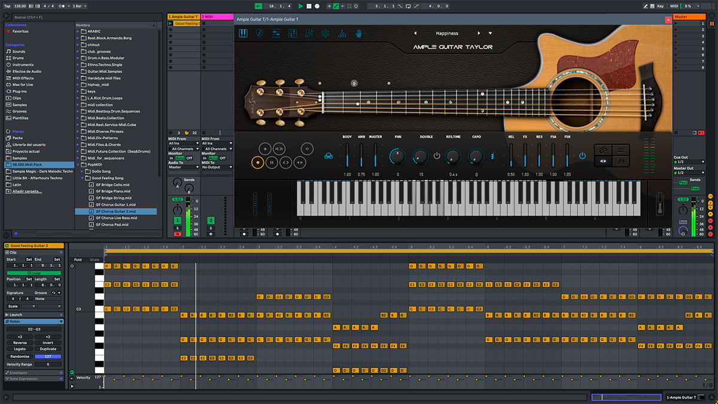Click the REL release slider
Image resolution: width=718 pixels, height=404 pixels.
coord(511,155)
